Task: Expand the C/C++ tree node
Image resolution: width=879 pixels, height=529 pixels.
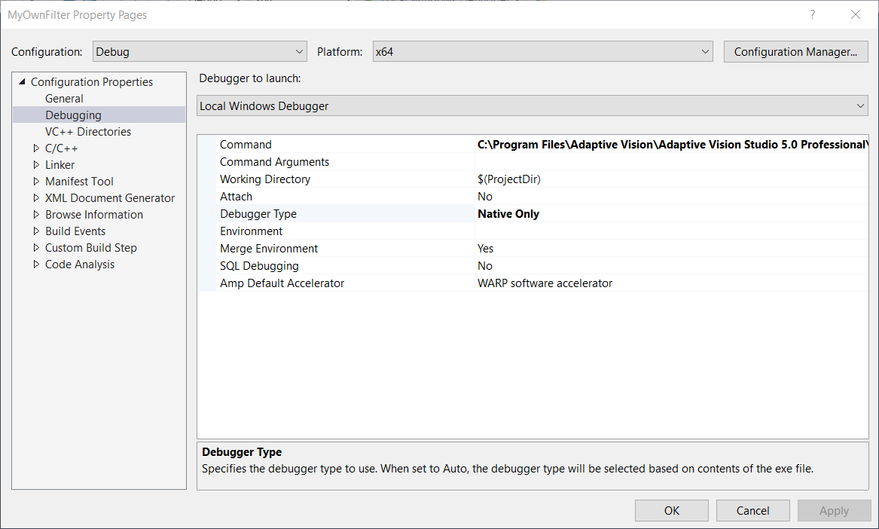Action: 36,148
